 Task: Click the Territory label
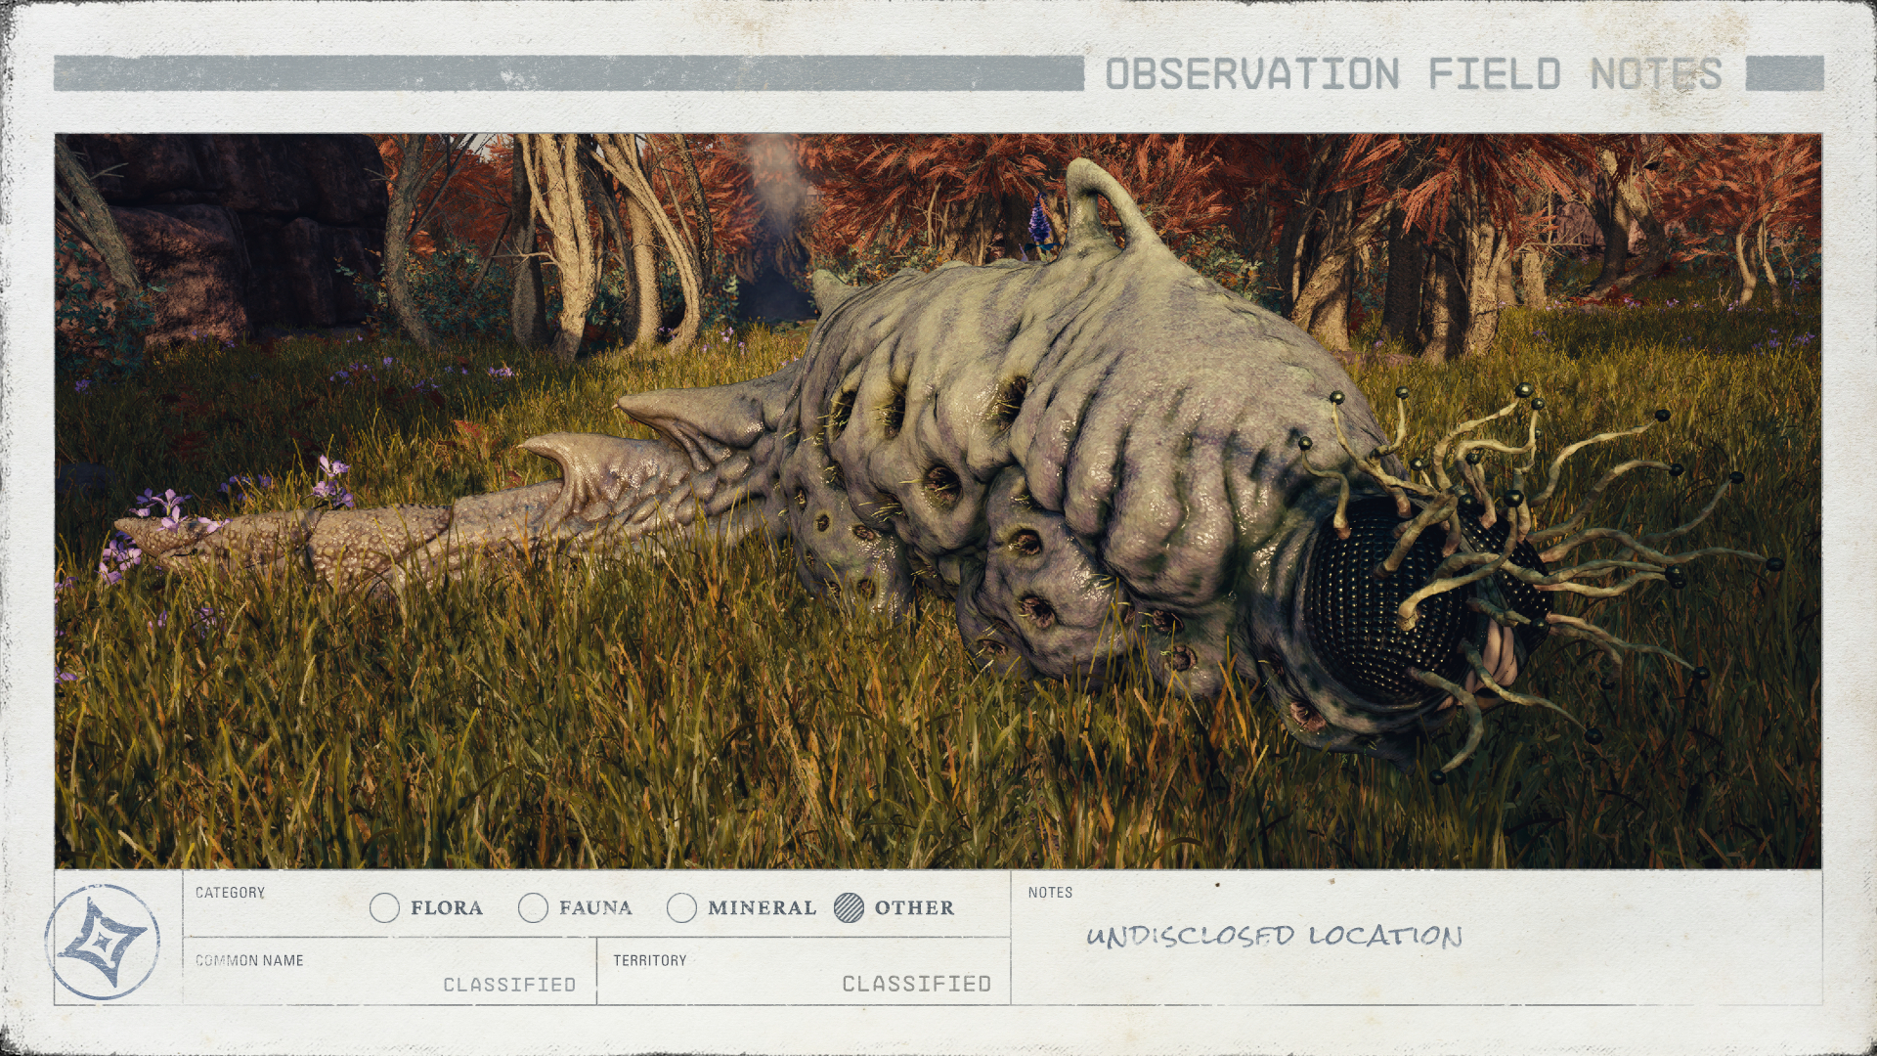pos(650,960)
